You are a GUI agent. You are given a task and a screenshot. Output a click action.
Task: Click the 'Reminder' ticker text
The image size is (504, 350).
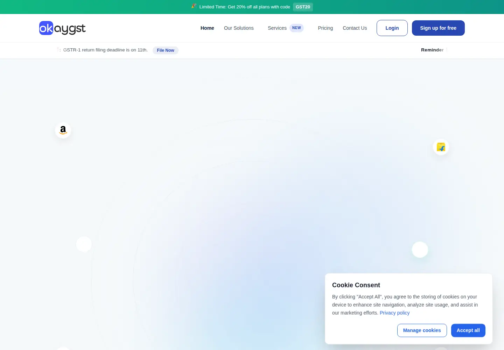click(432, 50)
